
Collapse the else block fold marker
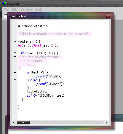click(x=15, y=80)
